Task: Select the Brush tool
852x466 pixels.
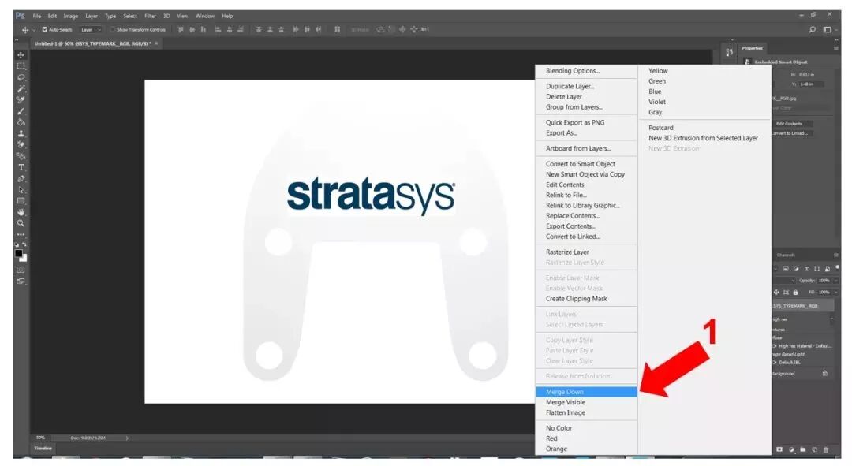Action: (21, 111)
